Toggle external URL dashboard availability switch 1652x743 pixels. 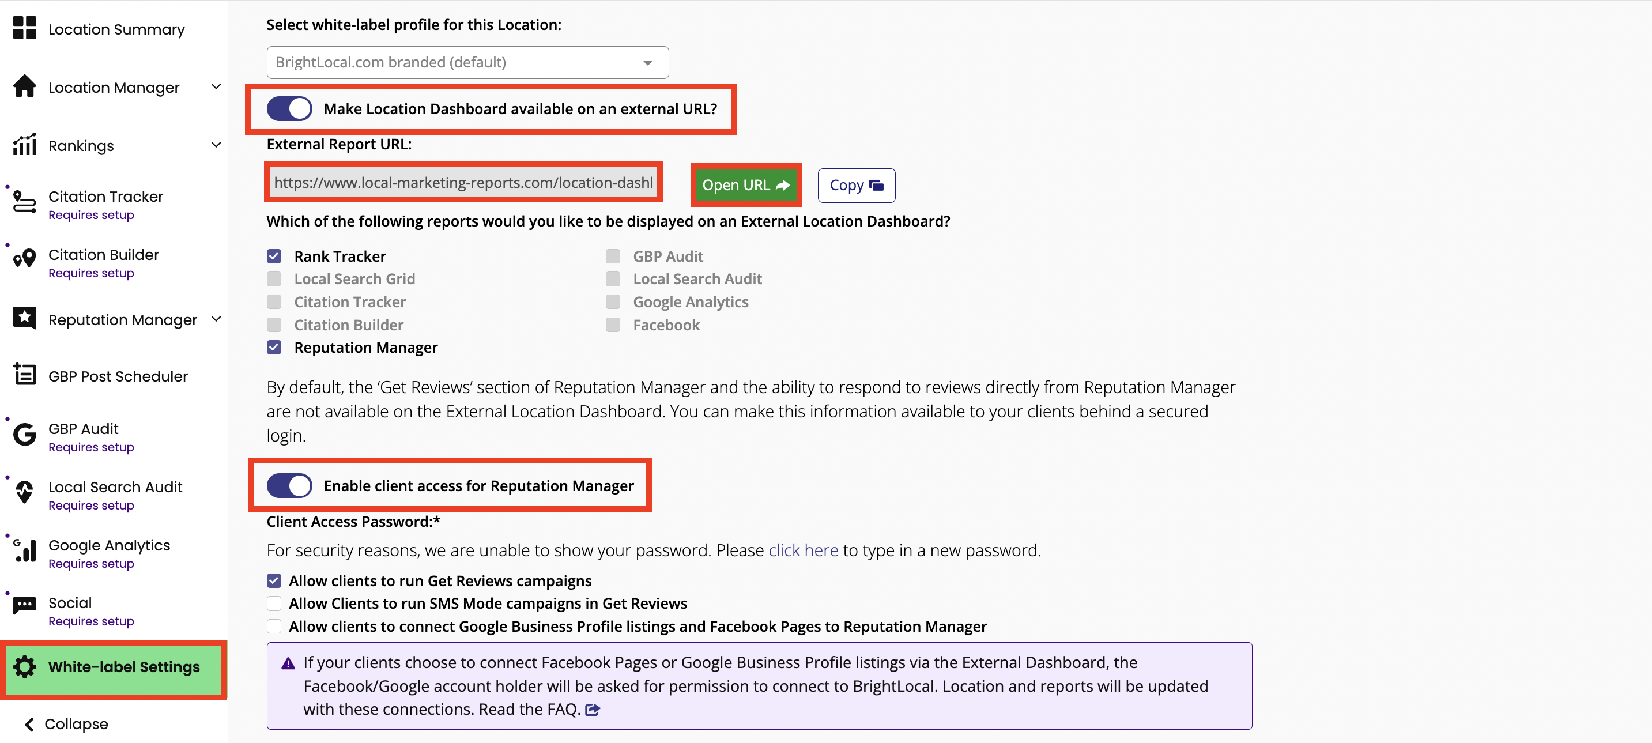[289, 109]
